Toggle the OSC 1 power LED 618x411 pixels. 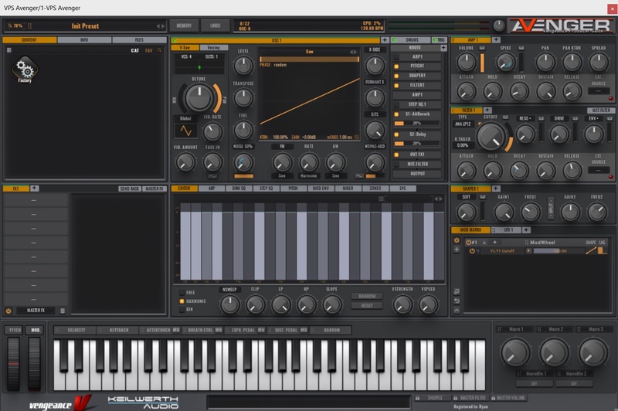coord(175,39)
